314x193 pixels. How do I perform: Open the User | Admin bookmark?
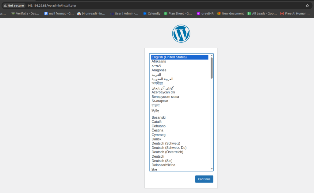tap(124, 14)
